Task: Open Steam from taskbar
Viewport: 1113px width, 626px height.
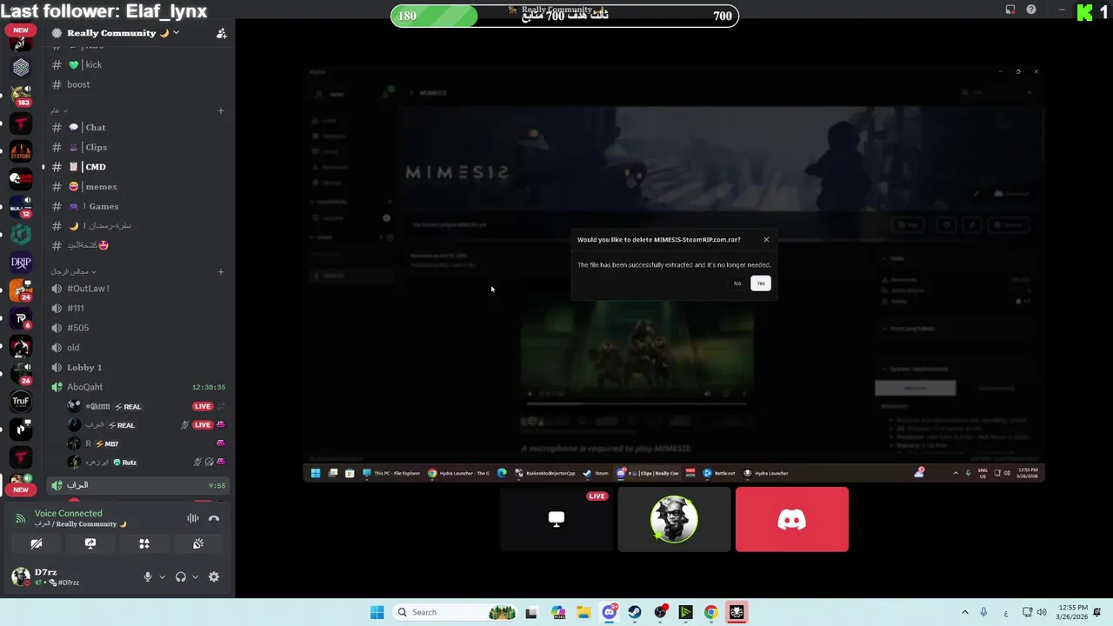Action: click(x=635, y=612)
